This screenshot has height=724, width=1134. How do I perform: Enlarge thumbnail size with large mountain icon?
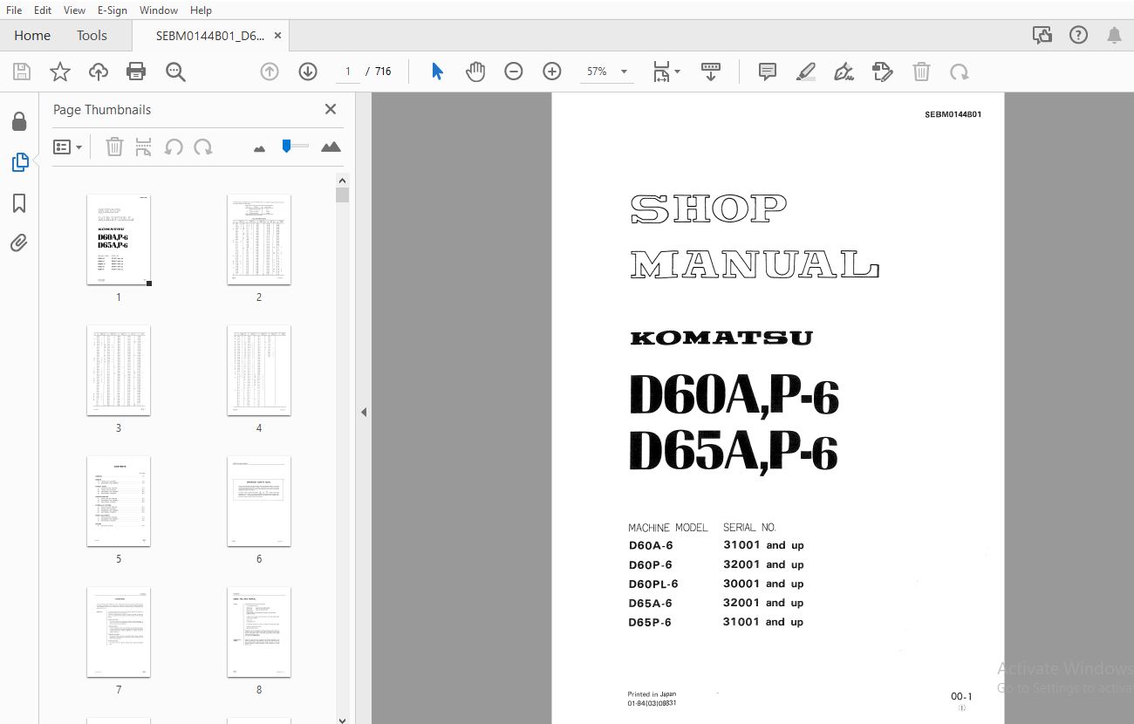click(331, 147)
